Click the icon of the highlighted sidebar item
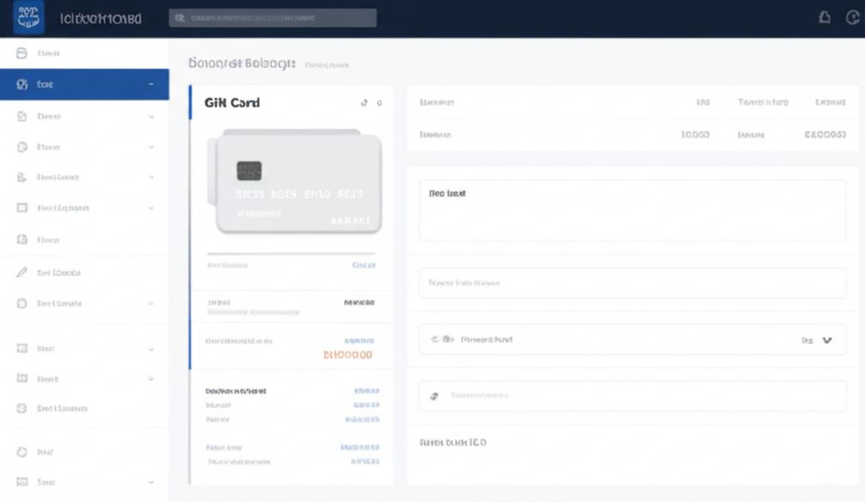Image resolution: width=865 pixels, height=502 pixels. [x=22, y=84]
